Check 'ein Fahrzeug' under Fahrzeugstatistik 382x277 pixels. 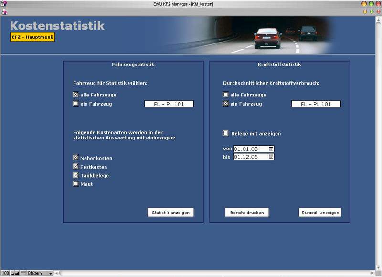coord(76,104)
